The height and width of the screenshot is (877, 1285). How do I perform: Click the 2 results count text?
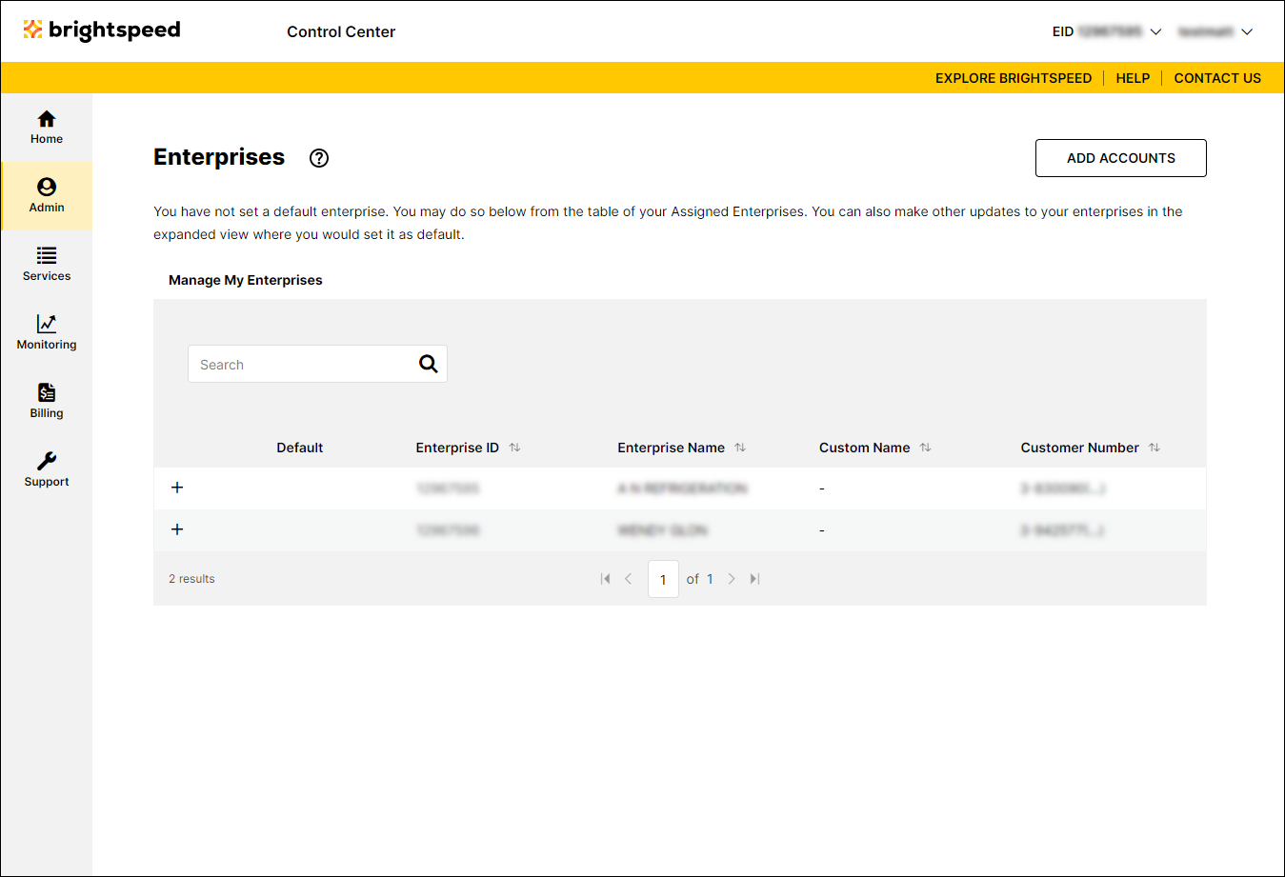(192, 579)
